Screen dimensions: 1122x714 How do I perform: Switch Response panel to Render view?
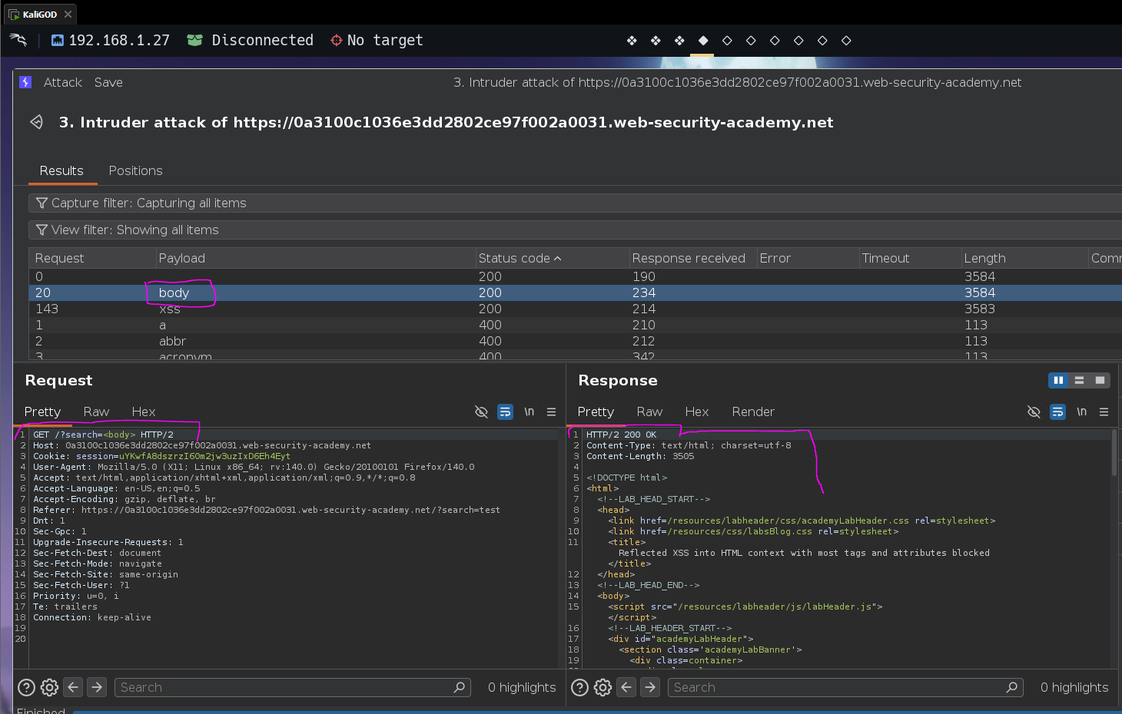753,412
